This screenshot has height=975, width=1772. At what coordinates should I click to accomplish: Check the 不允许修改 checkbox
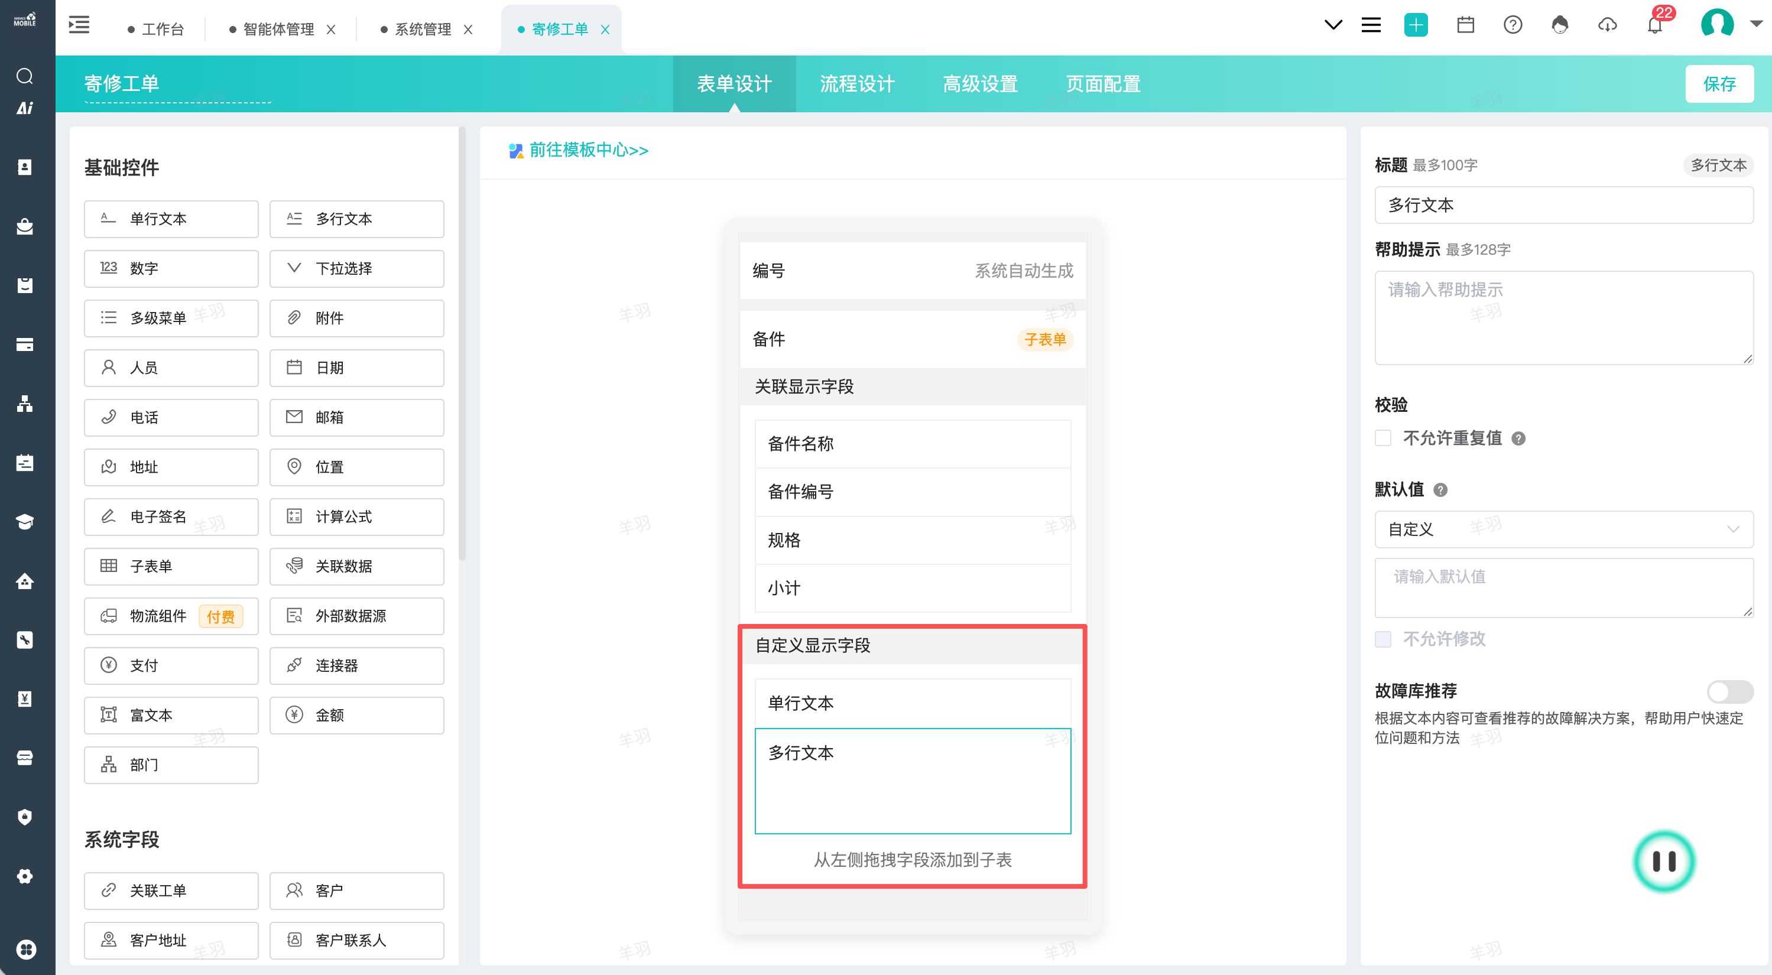(x=1382, y=639)
